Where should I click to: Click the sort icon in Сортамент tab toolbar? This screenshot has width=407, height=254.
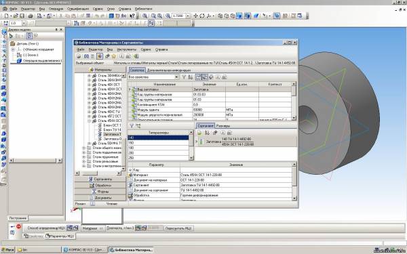pyautogui.click(x=207, y=133)
